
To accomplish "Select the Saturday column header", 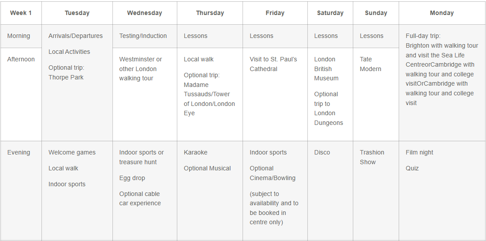I will coord(330,13).
